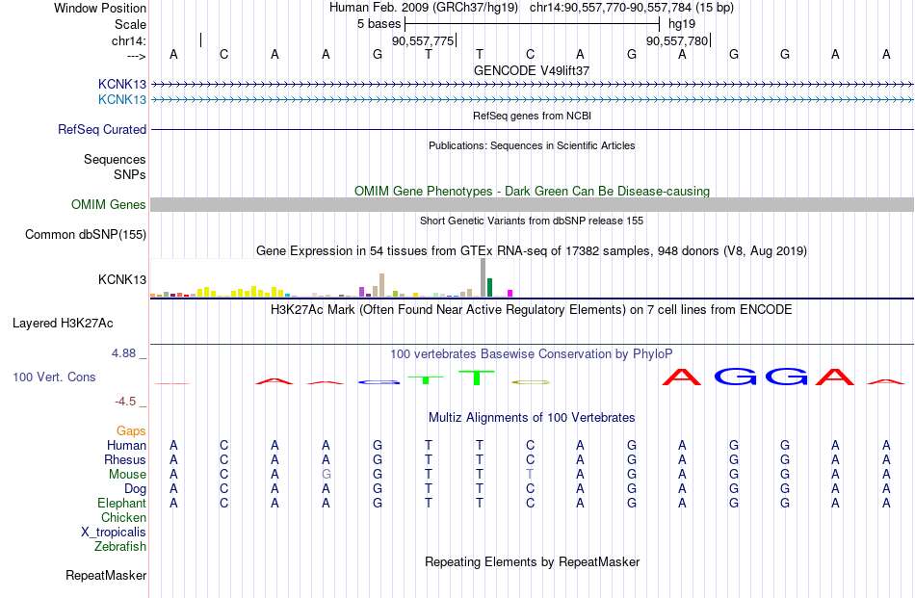Click the SNPs track label
The image size is (915, 598).
pos(130,174)
